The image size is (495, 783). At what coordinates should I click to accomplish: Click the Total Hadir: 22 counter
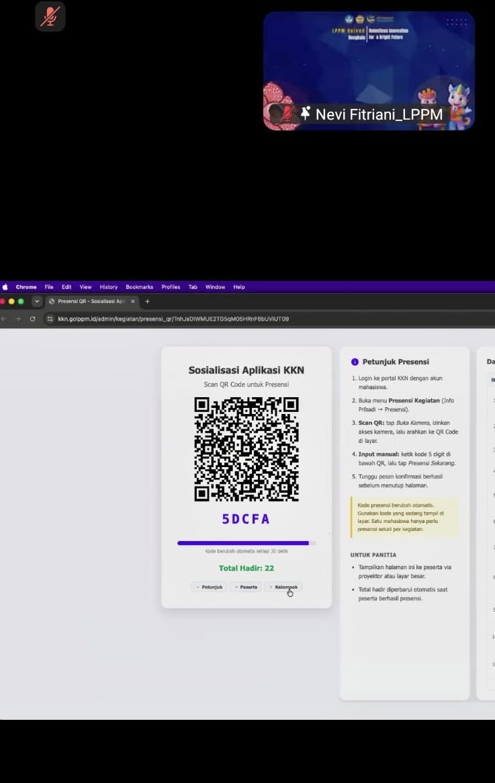click(x=246, y=569)
